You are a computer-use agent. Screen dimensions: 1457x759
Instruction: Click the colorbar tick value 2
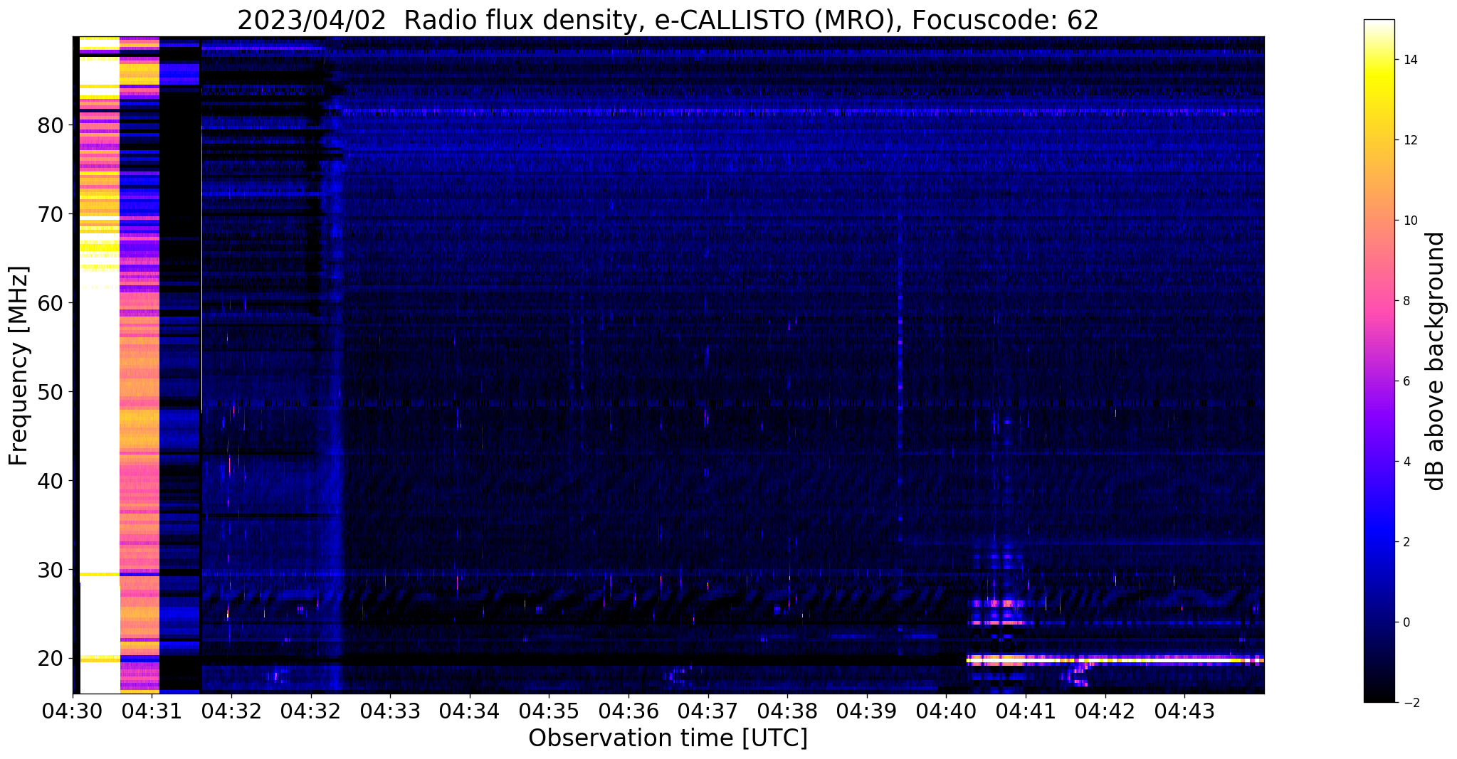1406,542
